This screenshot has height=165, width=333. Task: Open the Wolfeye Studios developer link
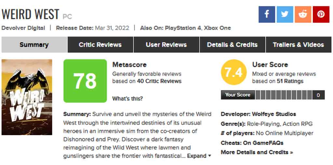click(x=274, y=114)
